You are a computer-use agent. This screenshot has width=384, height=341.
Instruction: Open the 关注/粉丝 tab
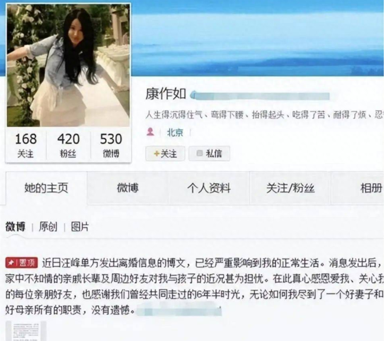[x=290, y=188]
